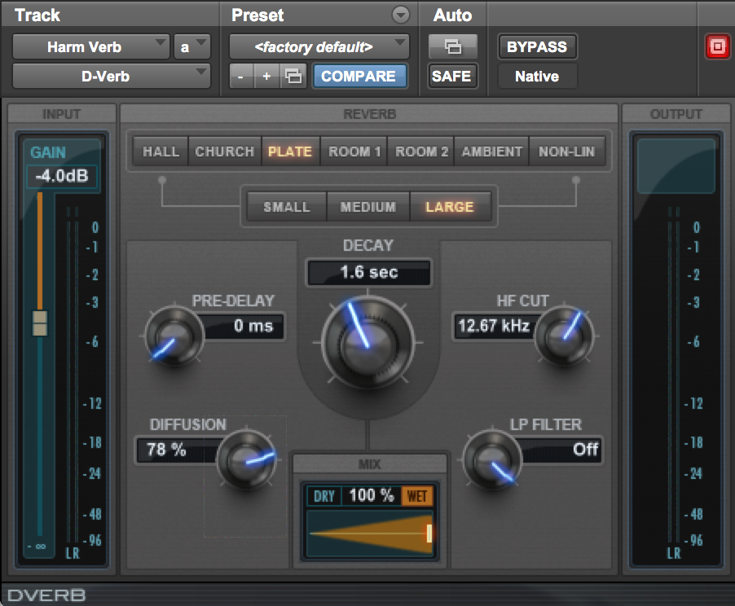Click the WET mix label
This screenshot has height=606, width=735.
tap(416, 496)
